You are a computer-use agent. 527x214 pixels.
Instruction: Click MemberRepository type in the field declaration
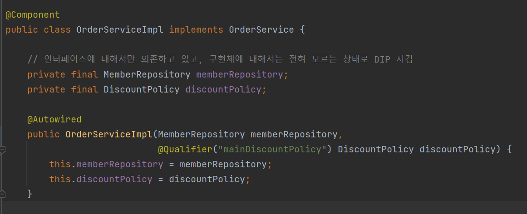pyautogui.click(x=147, y=74)
